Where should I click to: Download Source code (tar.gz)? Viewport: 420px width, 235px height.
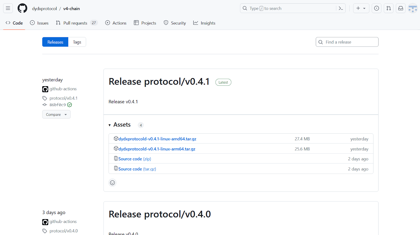[137, 169]
